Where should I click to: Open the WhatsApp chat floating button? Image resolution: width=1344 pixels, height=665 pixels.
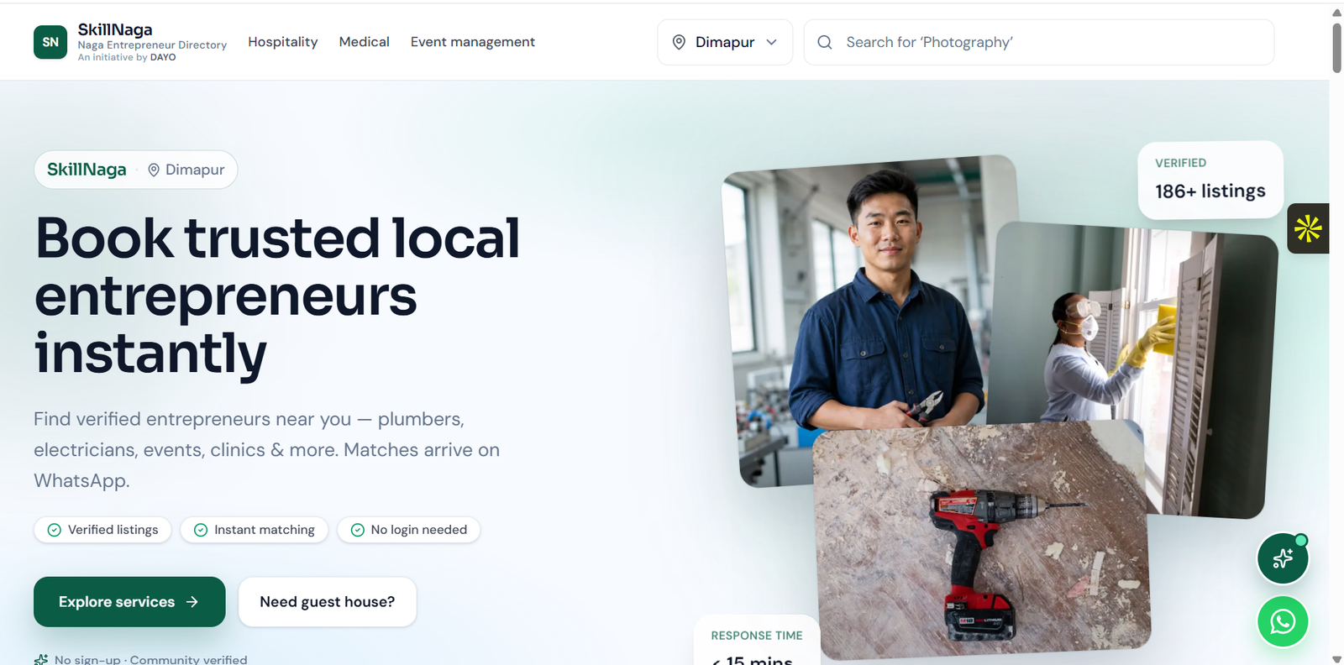click(x=1283, y=621)
